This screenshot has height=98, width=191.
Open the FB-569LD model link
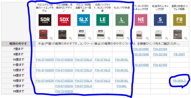(179, 81)
